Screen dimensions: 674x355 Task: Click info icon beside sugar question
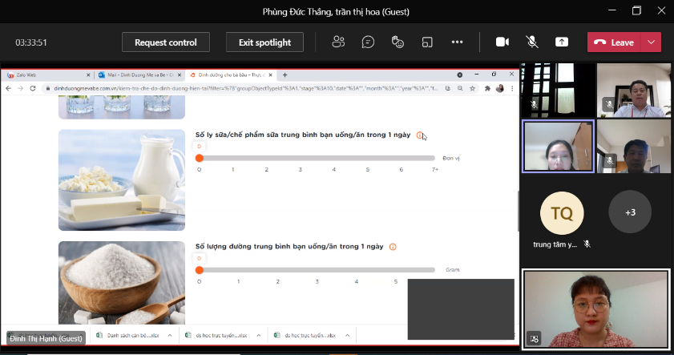tap(393, 247)
